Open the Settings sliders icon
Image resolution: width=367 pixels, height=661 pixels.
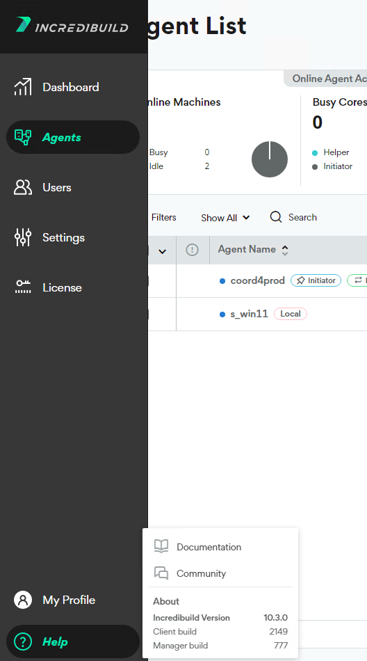coord(23,237)
